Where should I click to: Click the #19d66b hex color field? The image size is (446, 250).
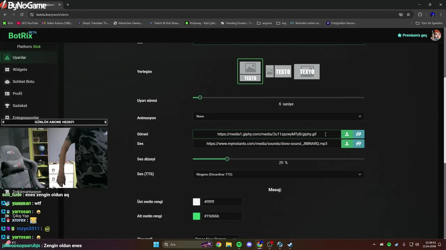click(x=222, y=216)
